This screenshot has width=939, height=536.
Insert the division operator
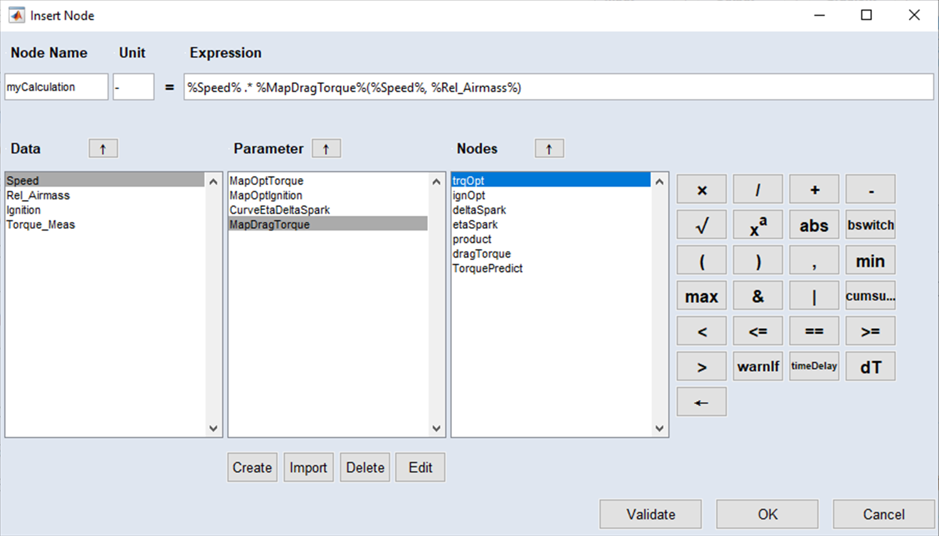tap(758, 190)
